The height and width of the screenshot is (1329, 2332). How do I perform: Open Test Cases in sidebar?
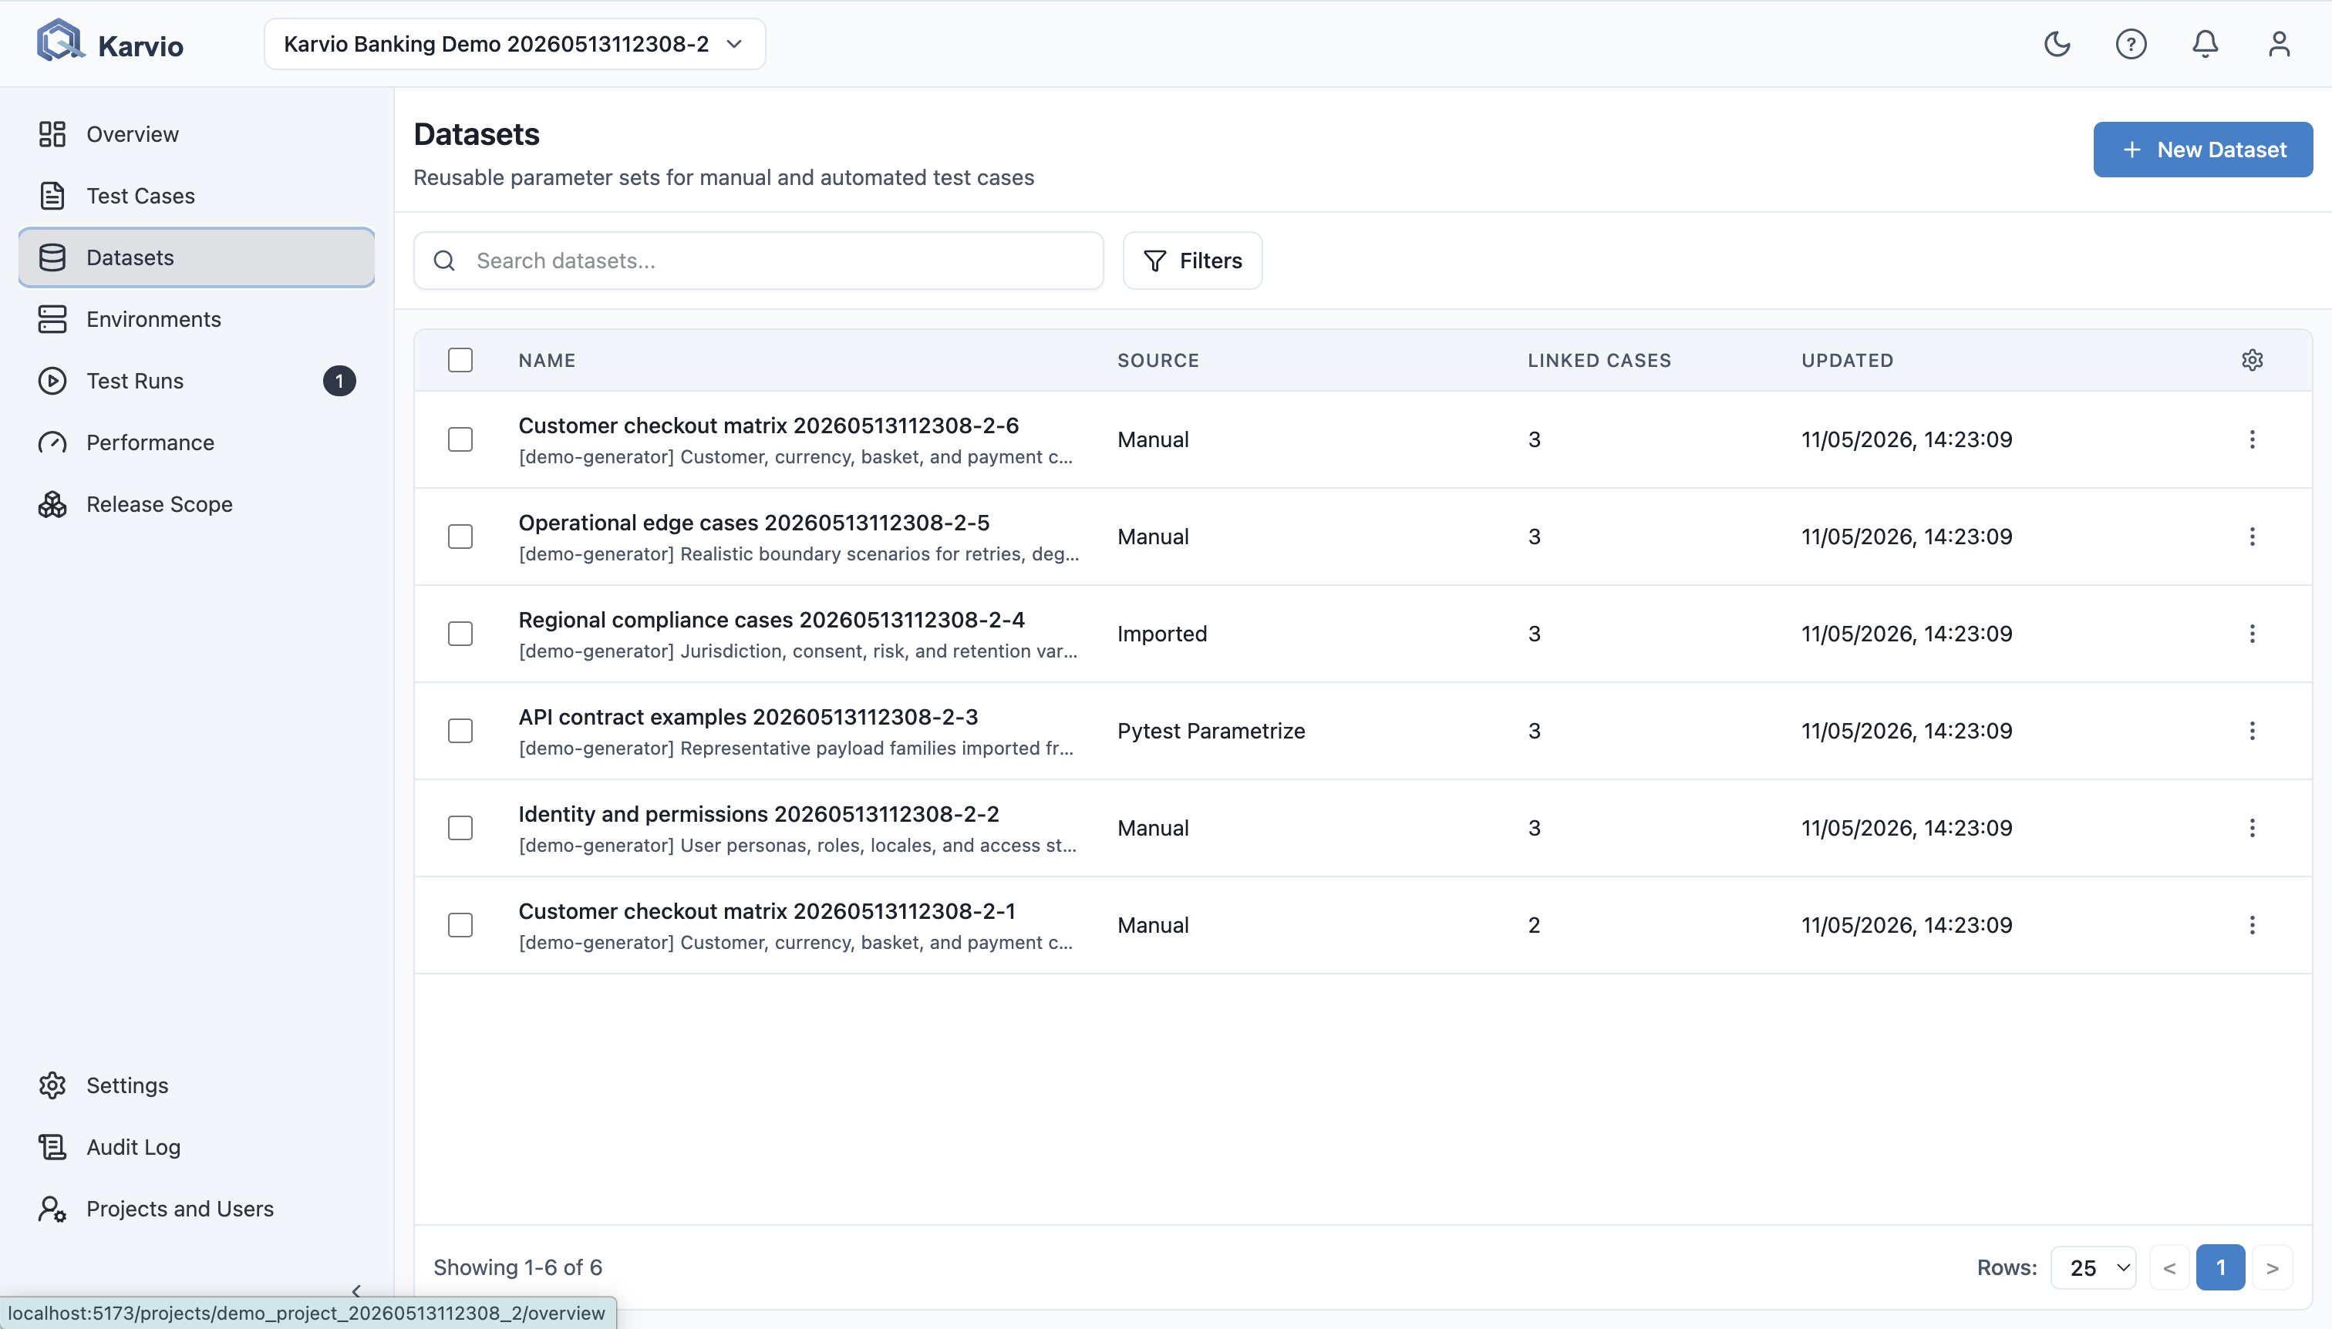[197, 195]
